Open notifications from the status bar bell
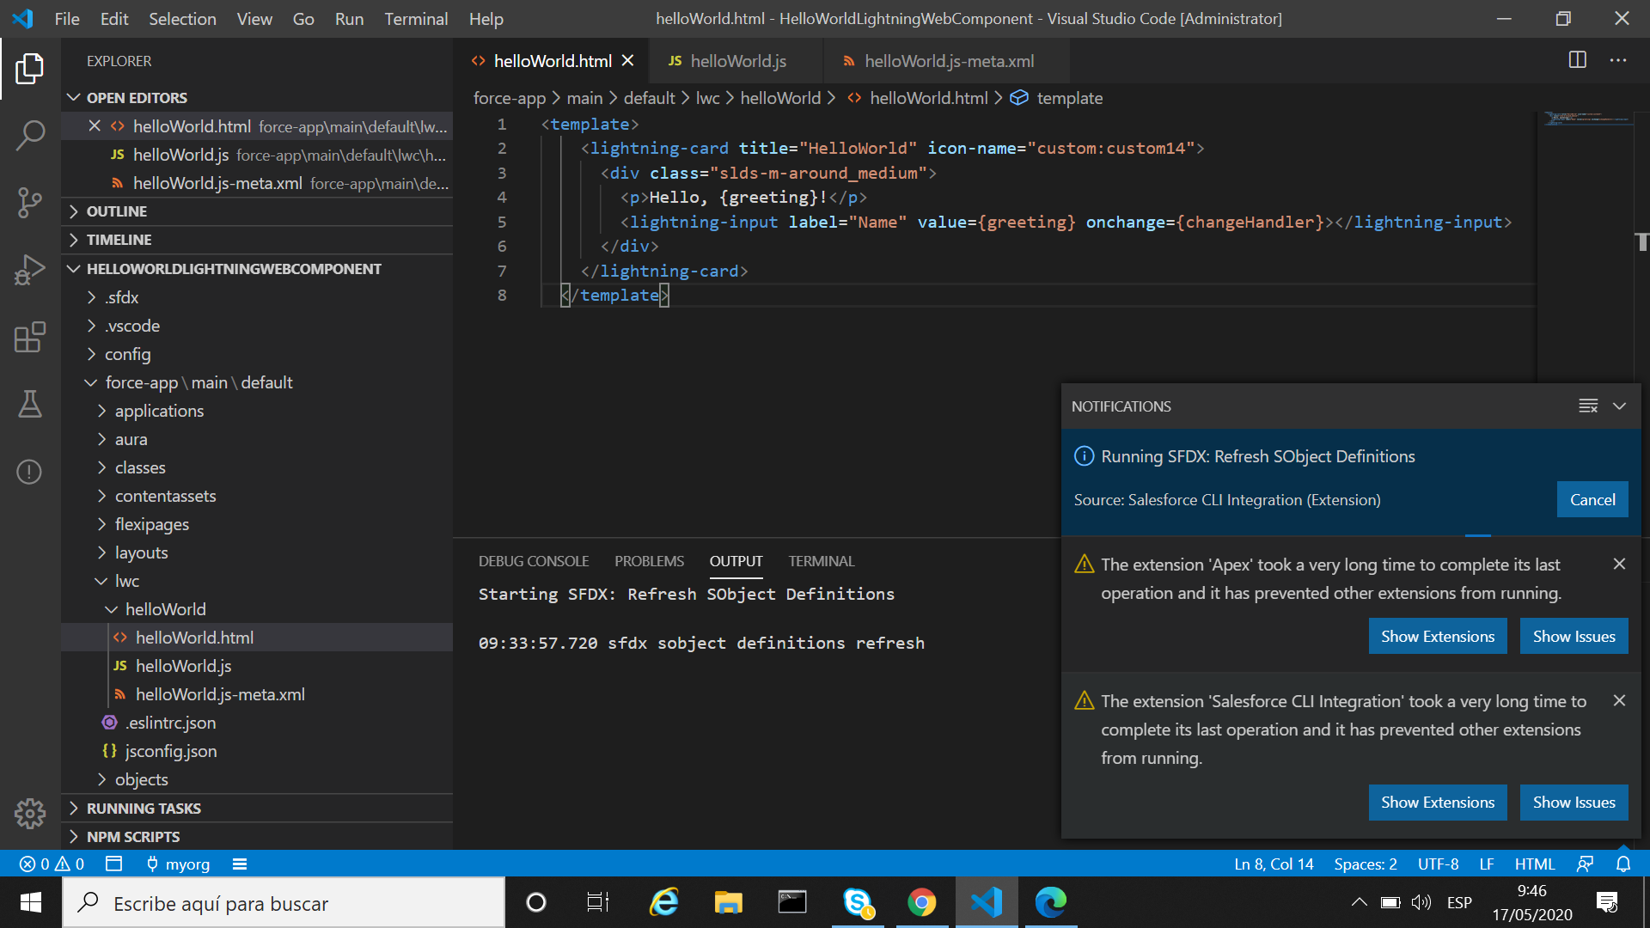 click(x=1625, y=864)
